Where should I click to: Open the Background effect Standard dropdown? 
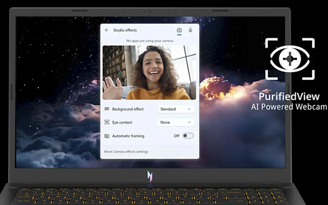click(176, 109)
